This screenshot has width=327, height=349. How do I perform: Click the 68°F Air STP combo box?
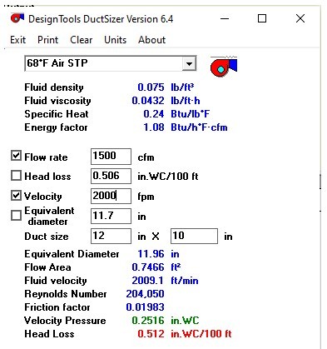(111, 63)
